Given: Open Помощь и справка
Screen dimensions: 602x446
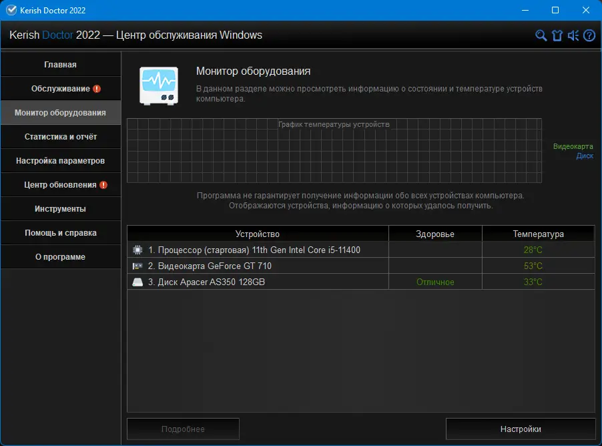Looking at the screenshot, I should pos(61,233).
